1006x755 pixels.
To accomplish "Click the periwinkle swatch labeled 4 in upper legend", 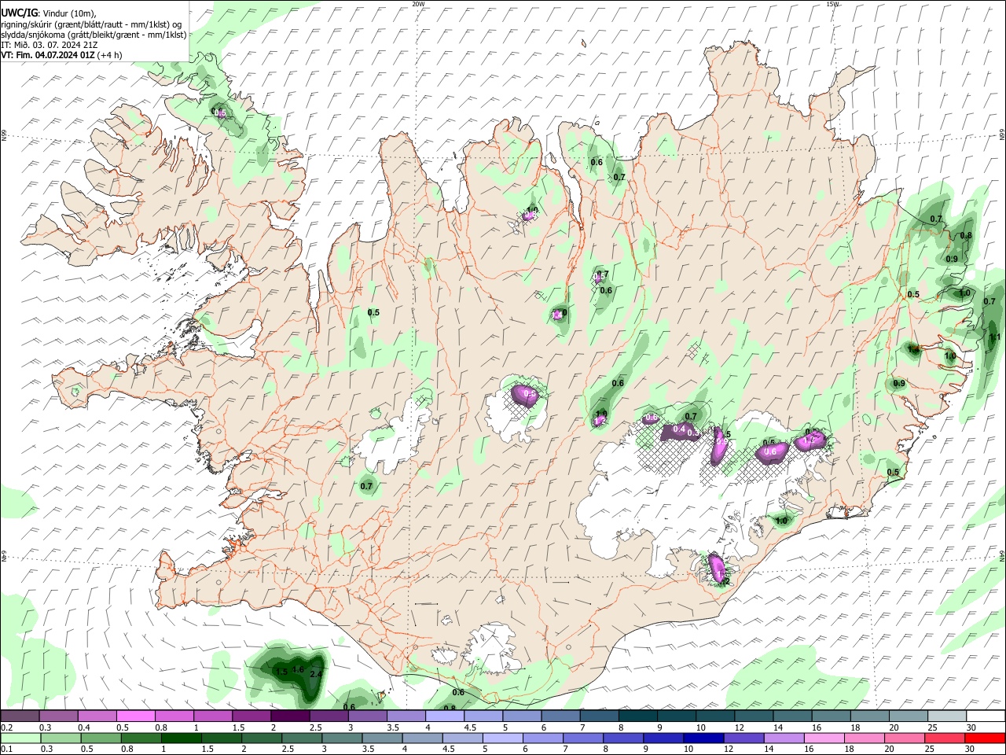I will pyautogui.click(x=445, y=716).
